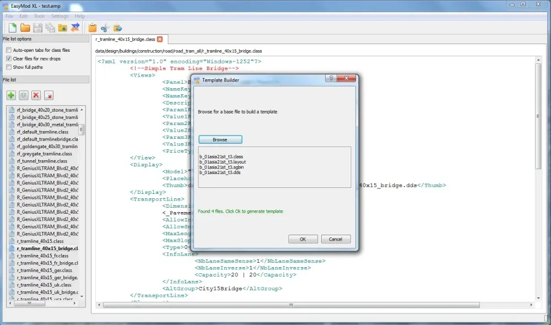Click the red X remove-file icon
Viewport: 551px width, 325px height.
[36, 95]
